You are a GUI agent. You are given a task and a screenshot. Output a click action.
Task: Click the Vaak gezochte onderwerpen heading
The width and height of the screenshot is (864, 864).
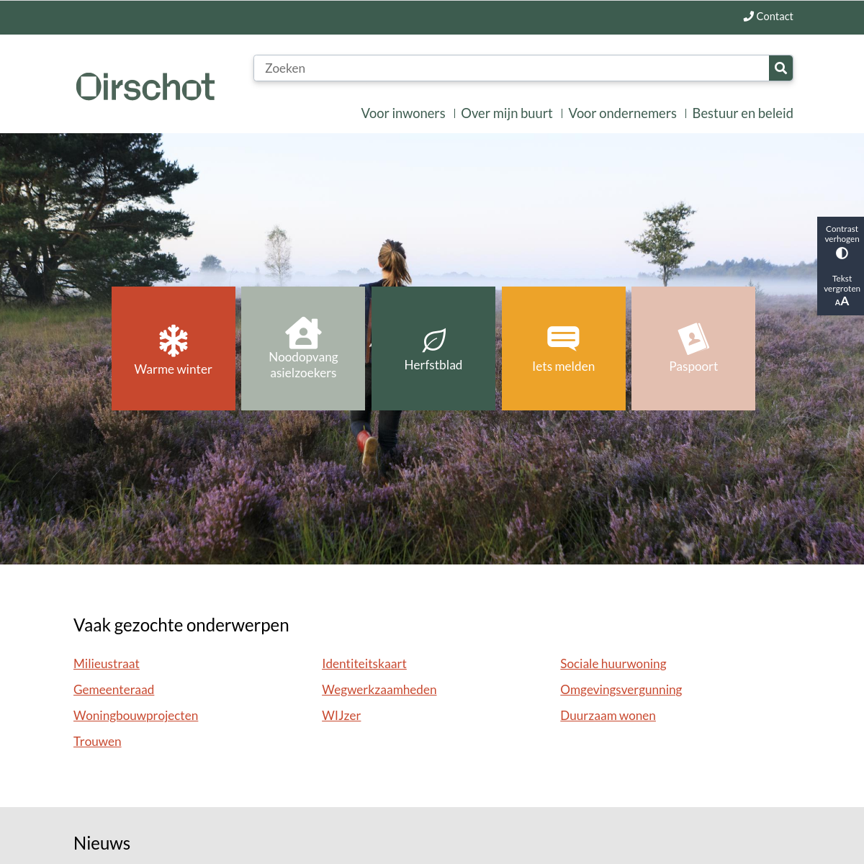[181, 625]
